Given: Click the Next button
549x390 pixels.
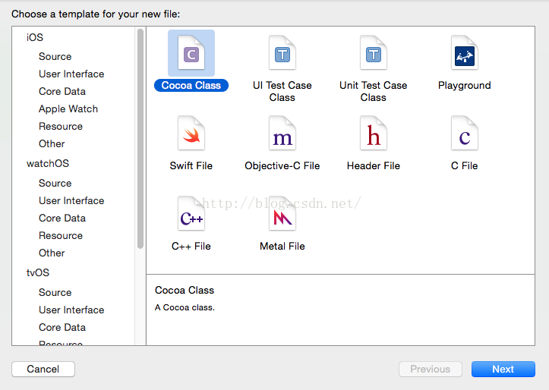Looking at the screenshot, I should (x=503, y=369).
